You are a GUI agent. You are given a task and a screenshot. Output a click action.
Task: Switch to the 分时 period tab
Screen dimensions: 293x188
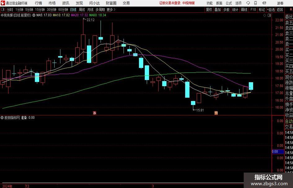click(10, 10)
